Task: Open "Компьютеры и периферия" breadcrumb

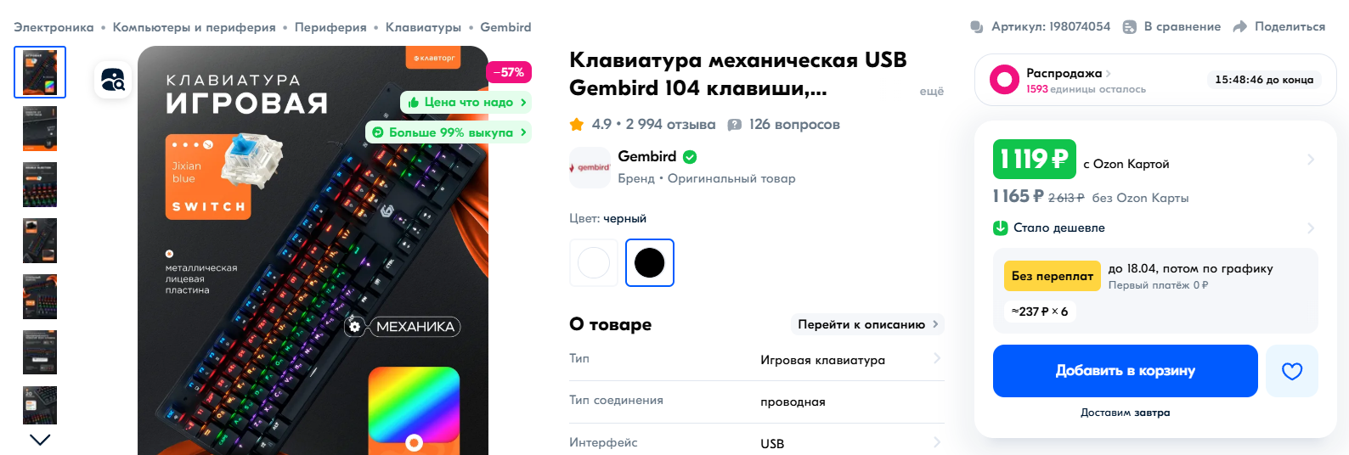Action: (195, 27)
